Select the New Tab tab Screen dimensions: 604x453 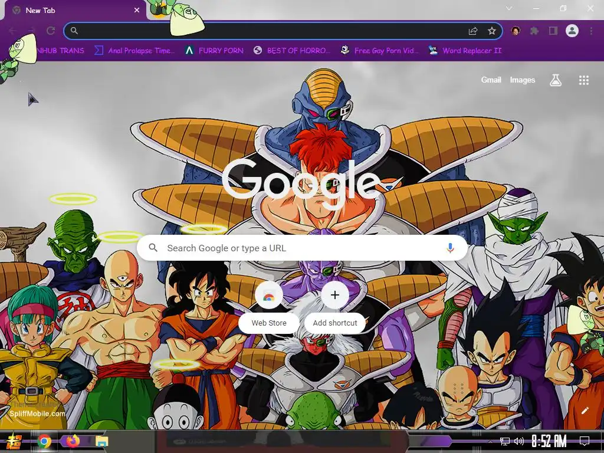[75, 11]
